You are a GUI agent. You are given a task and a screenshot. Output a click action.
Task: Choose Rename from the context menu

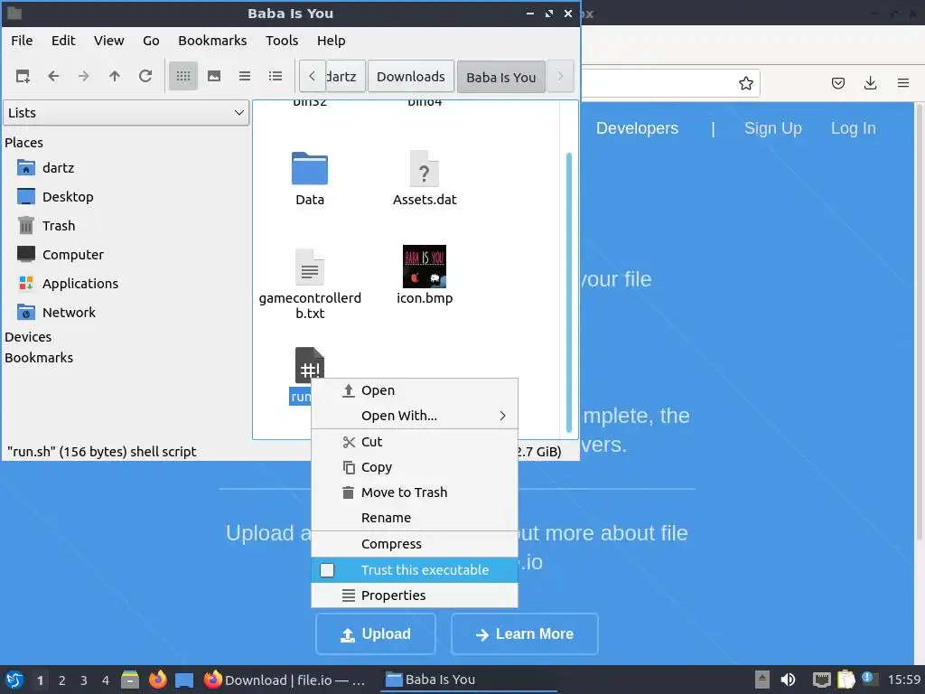pos(415,518)
